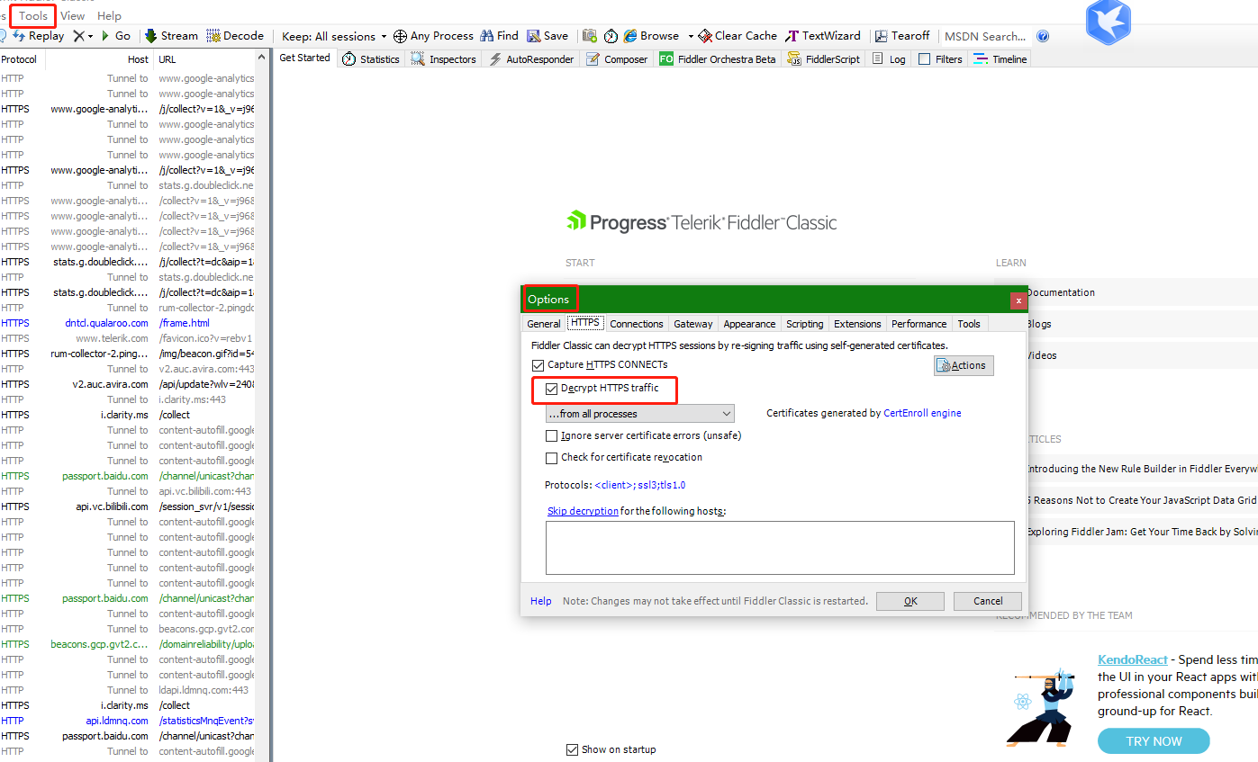
Task: Open the Inspectors tab
Action: (x=443, y=59)
